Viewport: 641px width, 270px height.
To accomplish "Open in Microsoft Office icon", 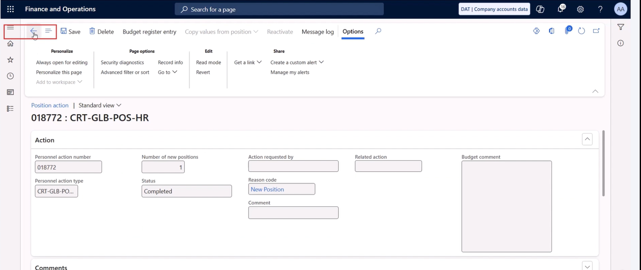I will point(552,31).
